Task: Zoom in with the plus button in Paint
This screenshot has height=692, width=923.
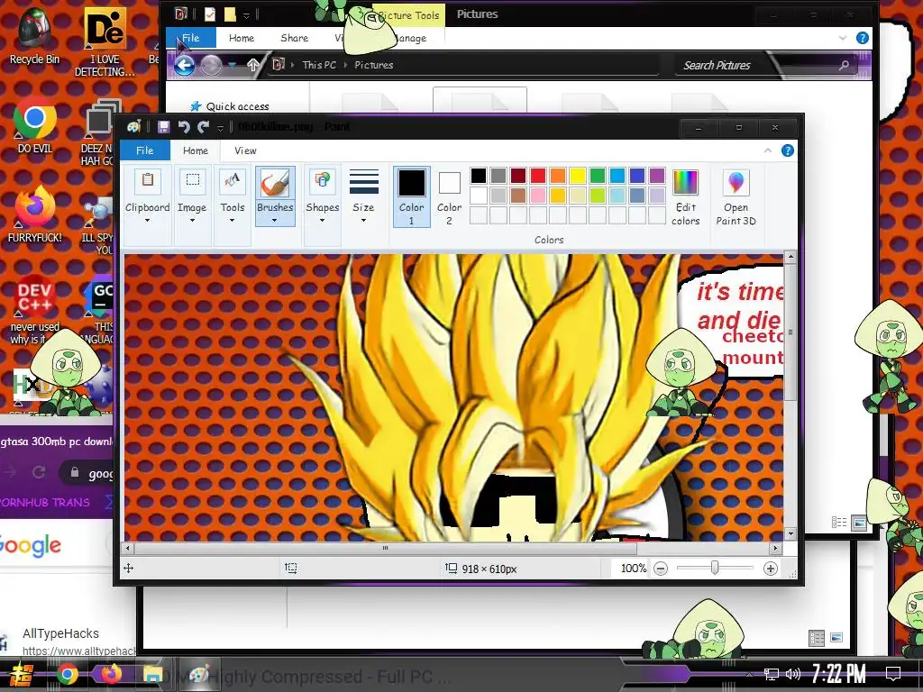Action: 770,569
